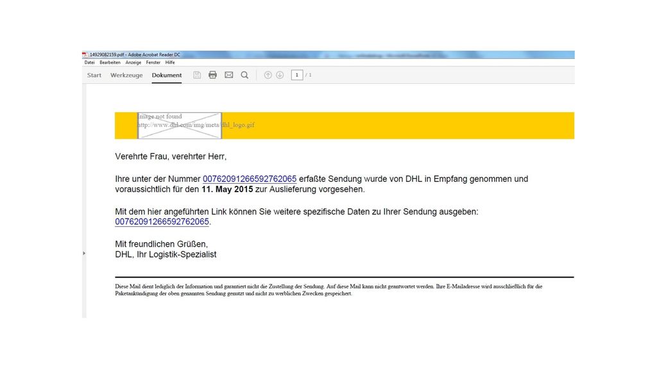Open the Anzeige menu

[133, 62]
